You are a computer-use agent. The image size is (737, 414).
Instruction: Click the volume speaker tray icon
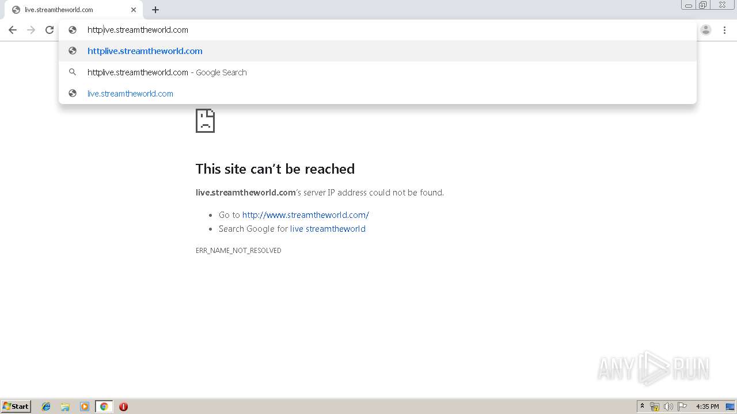point(668,407)
